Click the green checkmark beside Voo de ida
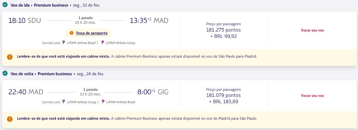 5,5
